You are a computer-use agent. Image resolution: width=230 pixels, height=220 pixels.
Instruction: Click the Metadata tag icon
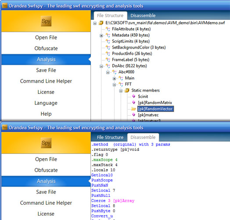click(x=108, y=35)
